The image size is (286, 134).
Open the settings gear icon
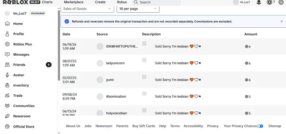(x=281, y=2)
